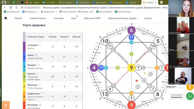Click Физика value 22 in Анахата row
Image resolution: width=194 pixels, height=109 pixels.
point(52,77)
